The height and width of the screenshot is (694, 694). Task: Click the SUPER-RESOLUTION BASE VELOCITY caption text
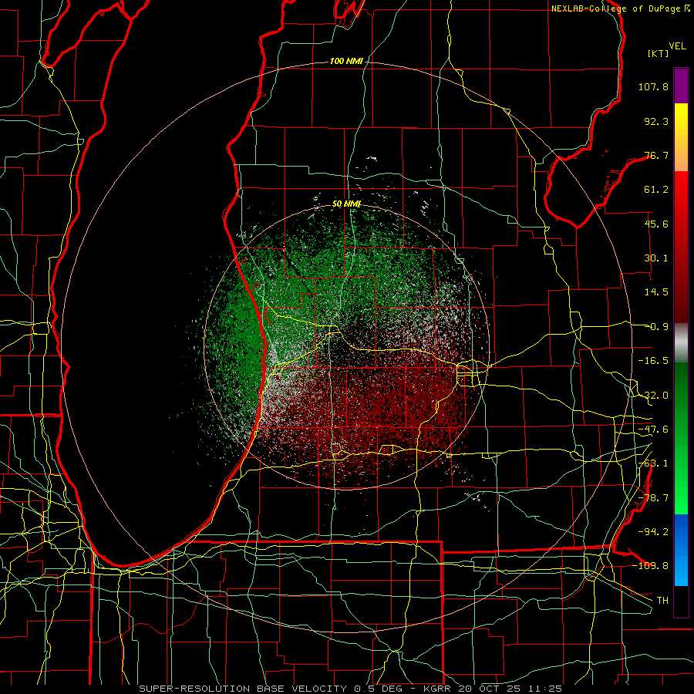click(243, 689)
